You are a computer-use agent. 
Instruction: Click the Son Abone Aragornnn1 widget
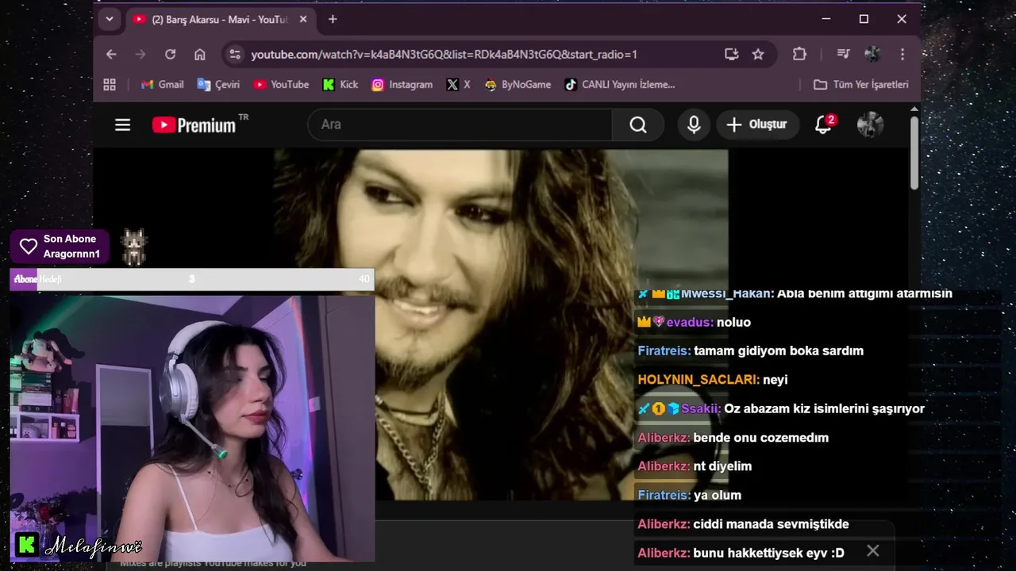pyautogui.click(x=60, y=247)
